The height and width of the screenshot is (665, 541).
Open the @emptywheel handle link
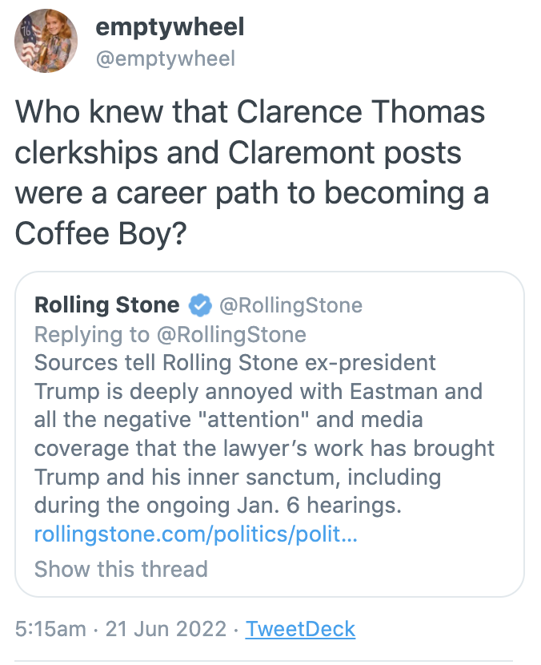[165, 58]
